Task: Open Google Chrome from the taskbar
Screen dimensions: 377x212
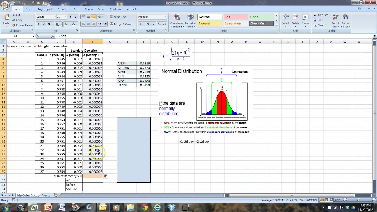Action: click(144, 207)
